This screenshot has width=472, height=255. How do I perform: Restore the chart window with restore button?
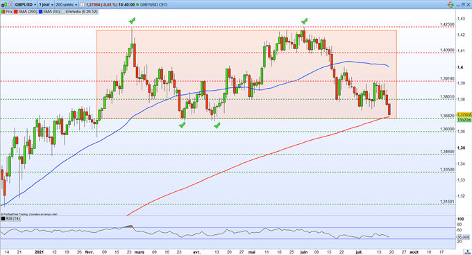pyautogui.click(x=464, y=5)
